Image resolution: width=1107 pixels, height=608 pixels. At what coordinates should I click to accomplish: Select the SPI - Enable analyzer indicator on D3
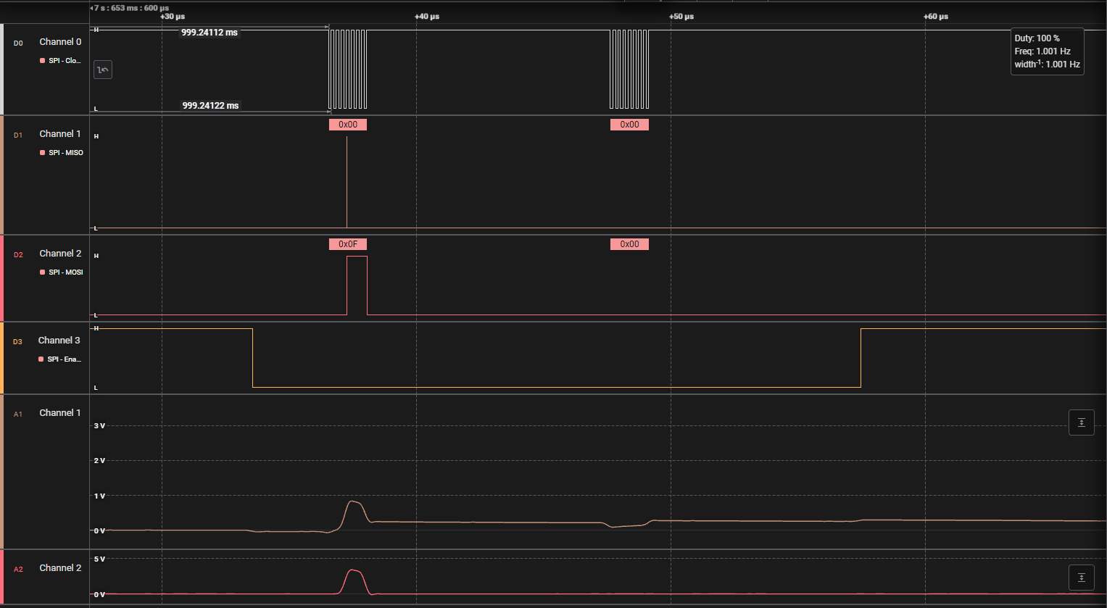[61, 359]
